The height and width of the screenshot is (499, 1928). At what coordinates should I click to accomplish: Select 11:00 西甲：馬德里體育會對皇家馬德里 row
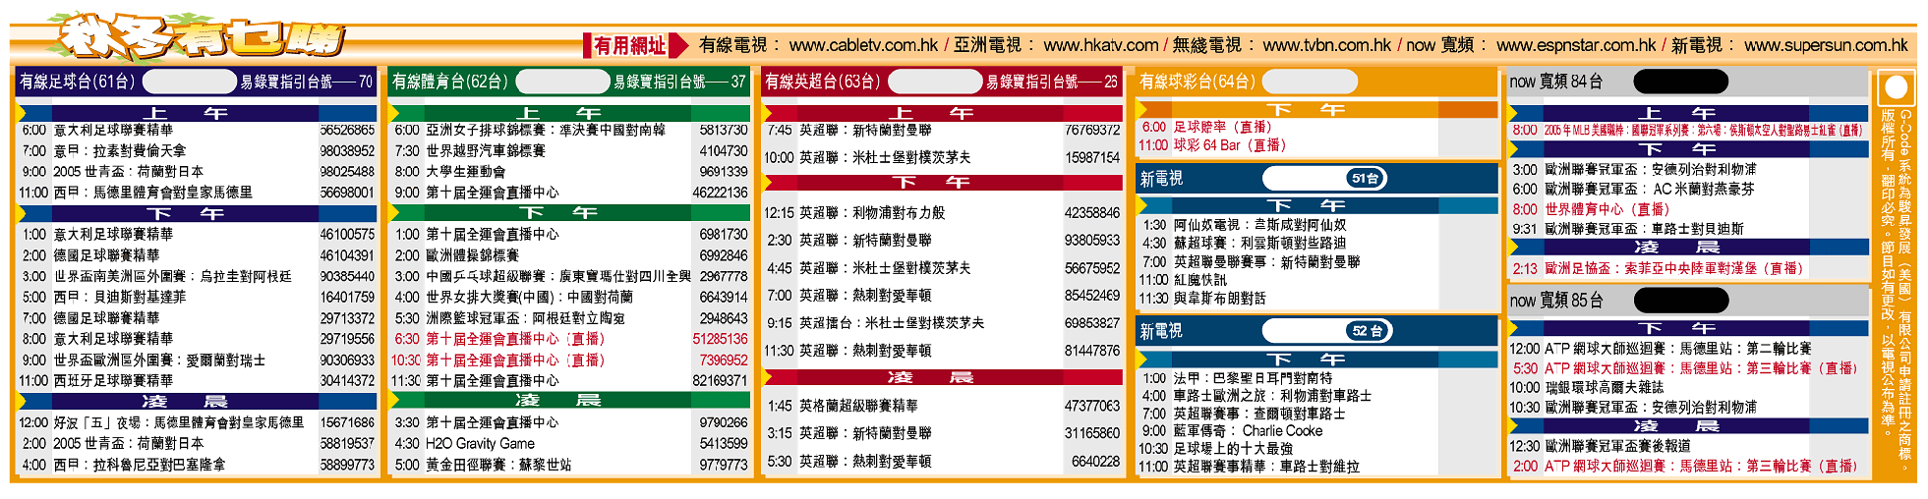(199, 193)
